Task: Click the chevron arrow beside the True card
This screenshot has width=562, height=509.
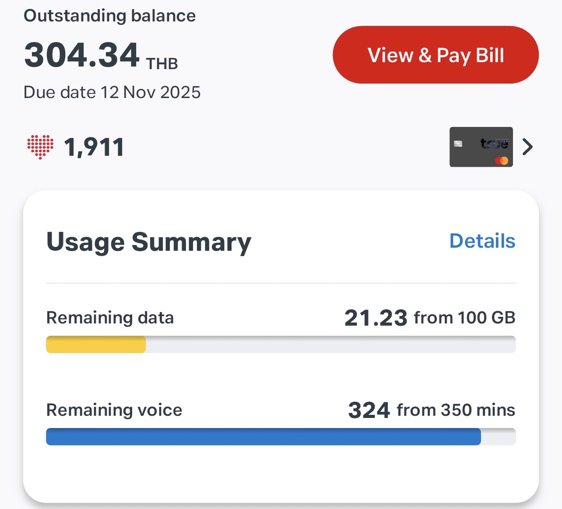Action: point(527,147)
